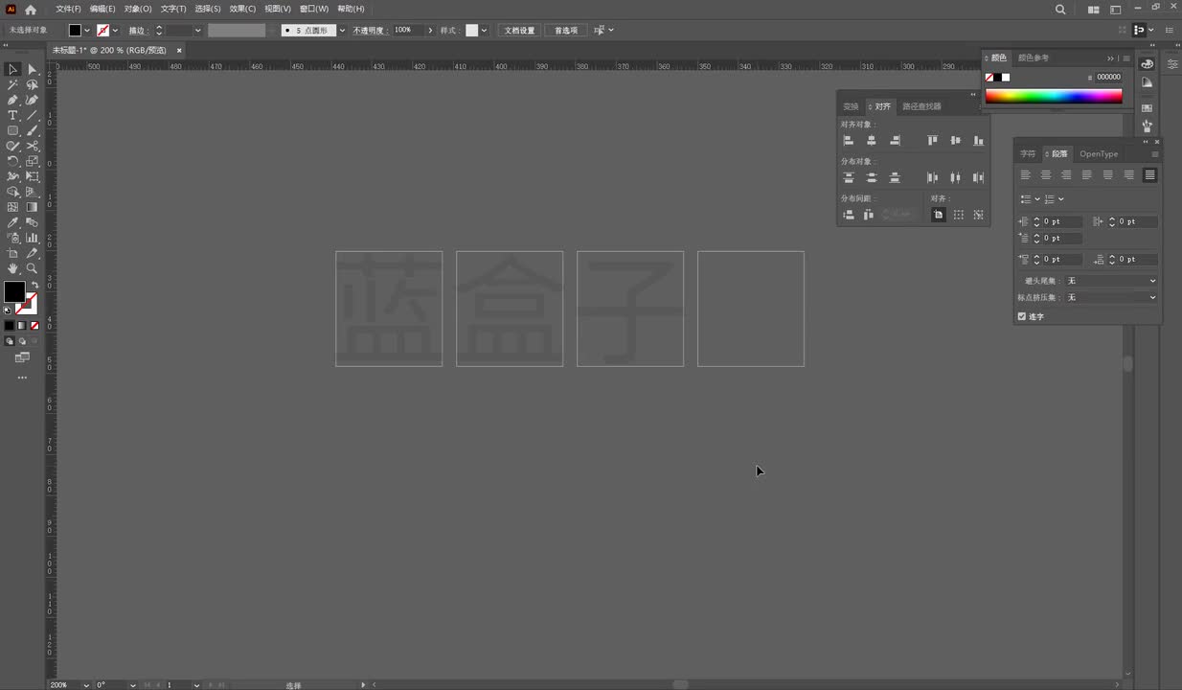
Task: Choose justify all lines paragraph option
Action: click(1149, 174)
